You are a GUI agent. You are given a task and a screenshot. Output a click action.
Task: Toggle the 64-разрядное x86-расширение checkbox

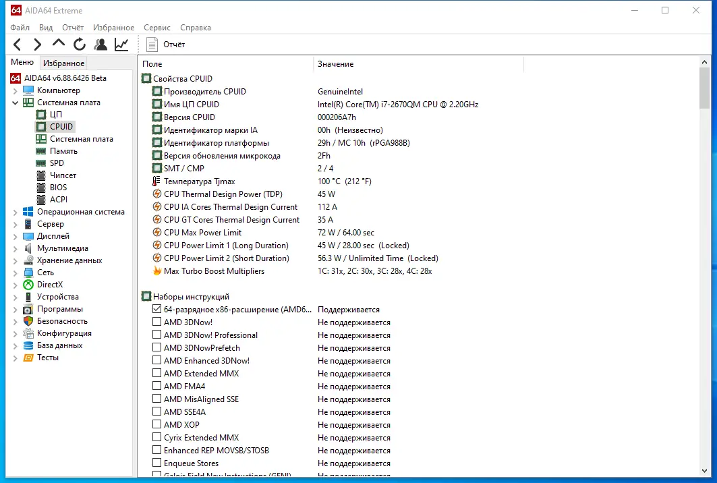157,309
